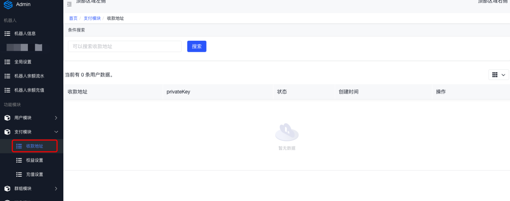Screen dimensions: 510x201
Task: Focus the 收款地址 search input field
Action: point(124,46)
